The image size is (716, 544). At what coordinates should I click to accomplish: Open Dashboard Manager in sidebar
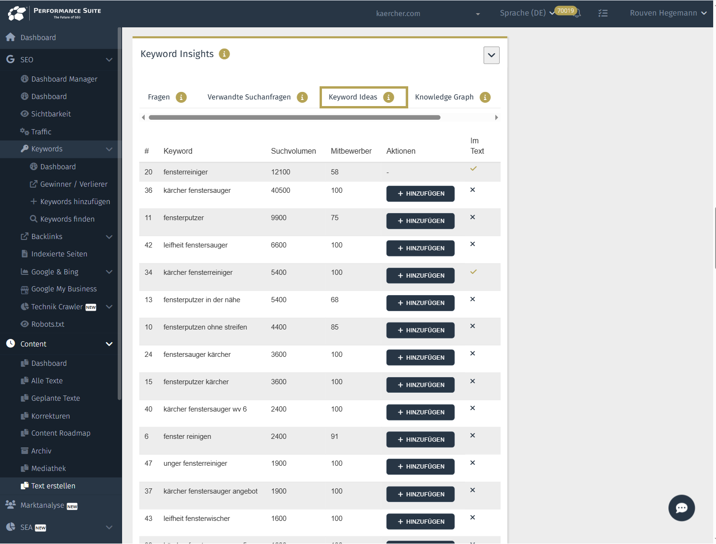pyautogui.click(x=64, y=79)
